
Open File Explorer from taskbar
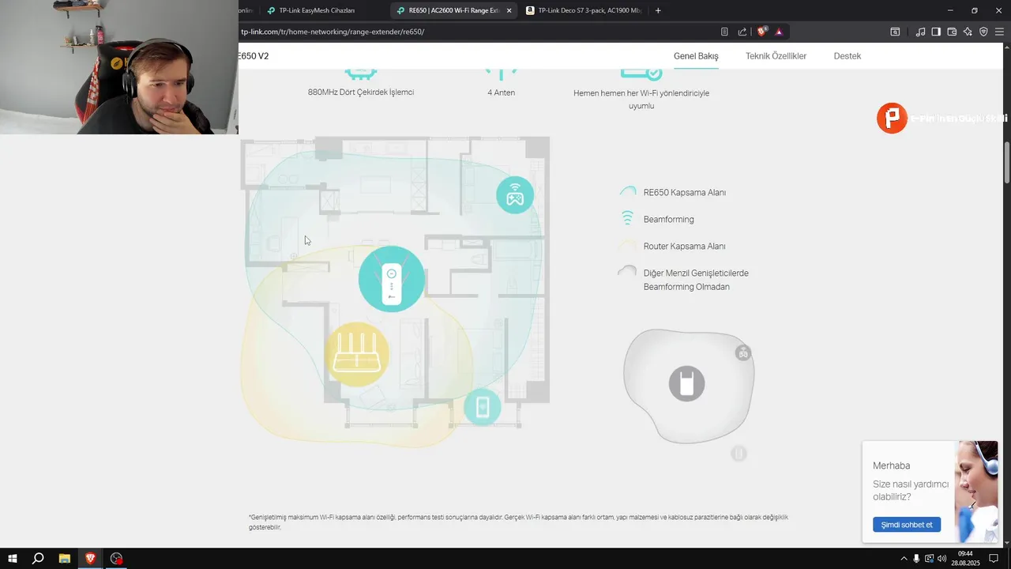(x=65, y=559)
